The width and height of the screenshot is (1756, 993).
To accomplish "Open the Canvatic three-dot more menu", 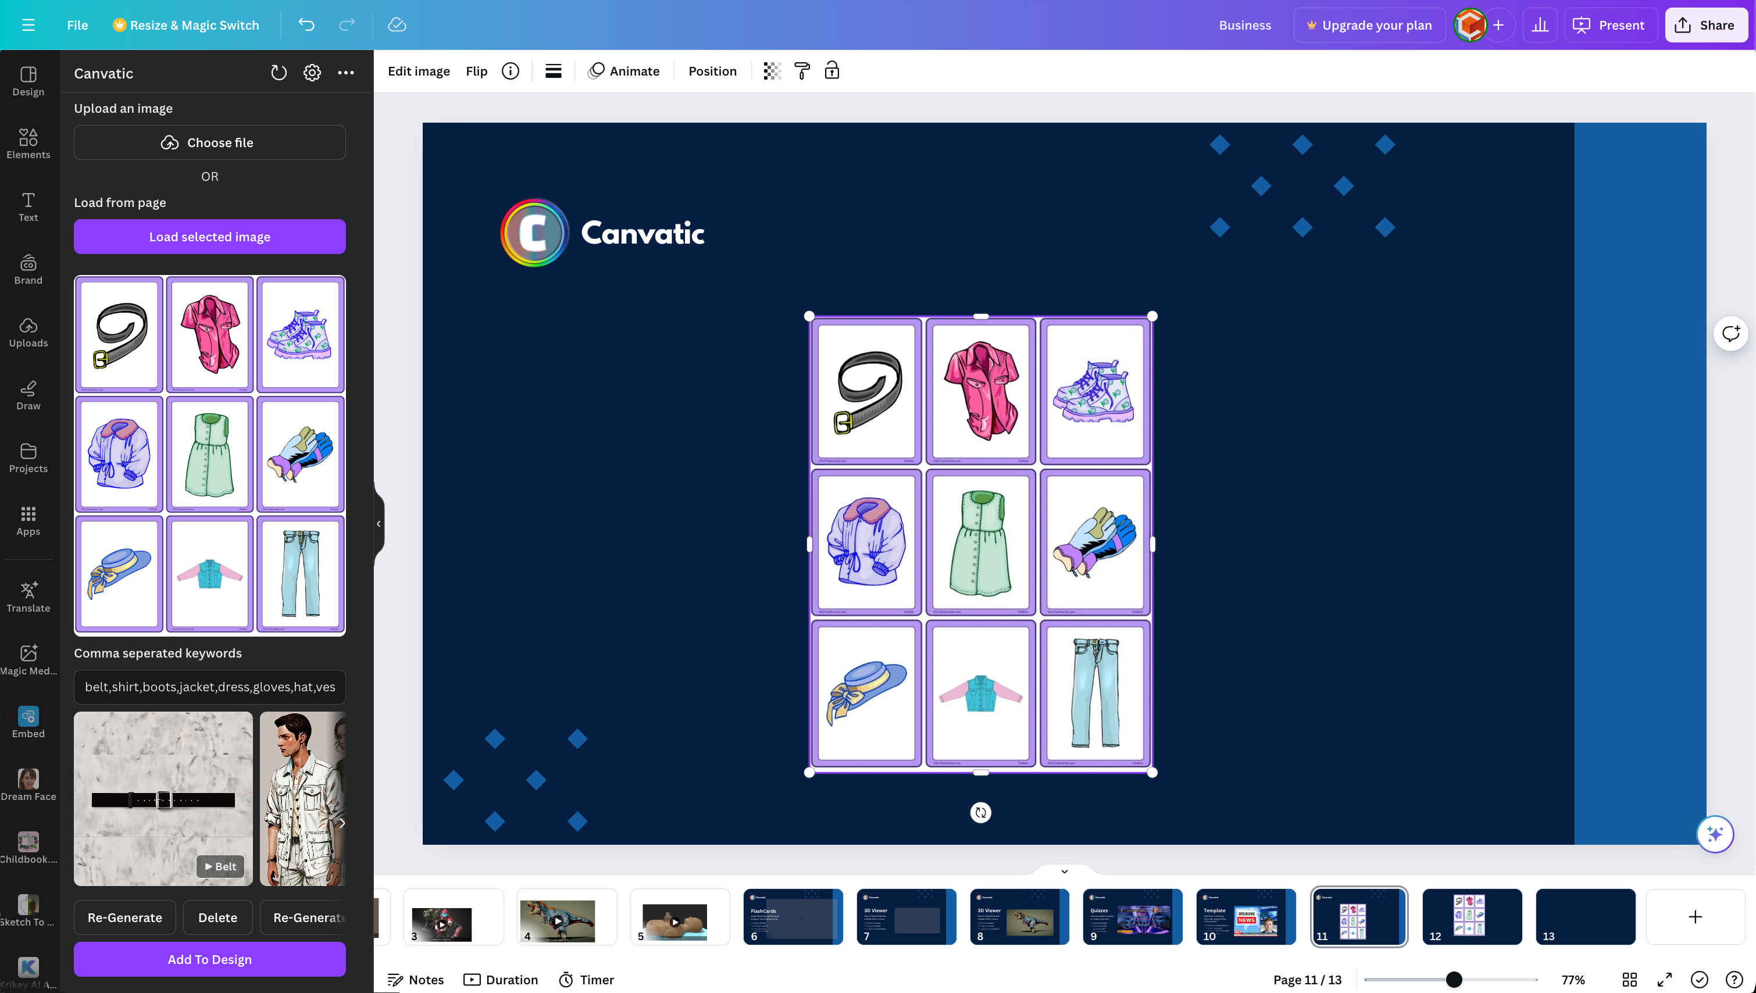I will coord(346,73).
